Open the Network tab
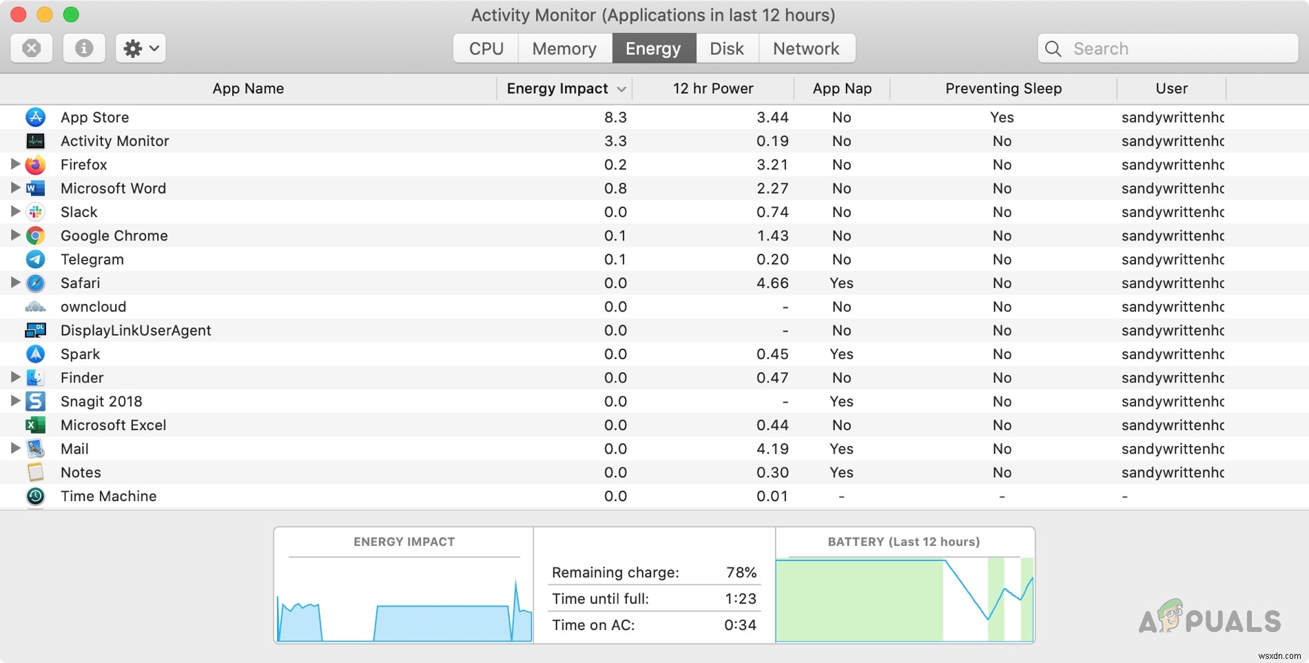1309x663 pixels. (806, 48)
